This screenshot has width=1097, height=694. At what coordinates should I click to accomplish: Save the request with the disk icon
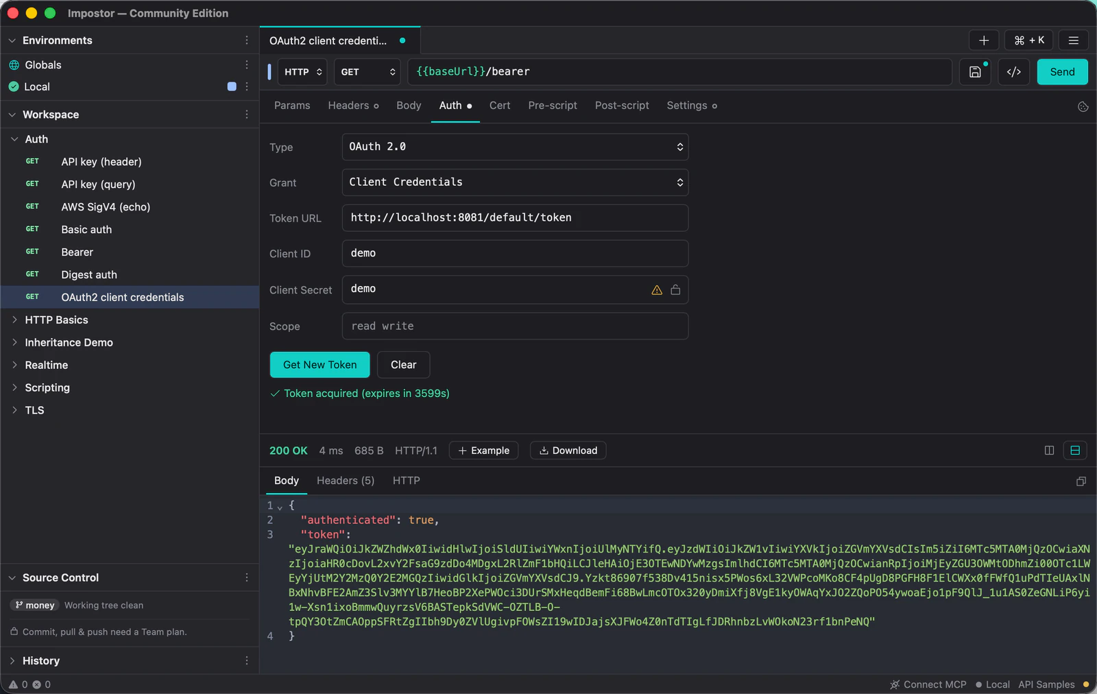pos(975,72)
